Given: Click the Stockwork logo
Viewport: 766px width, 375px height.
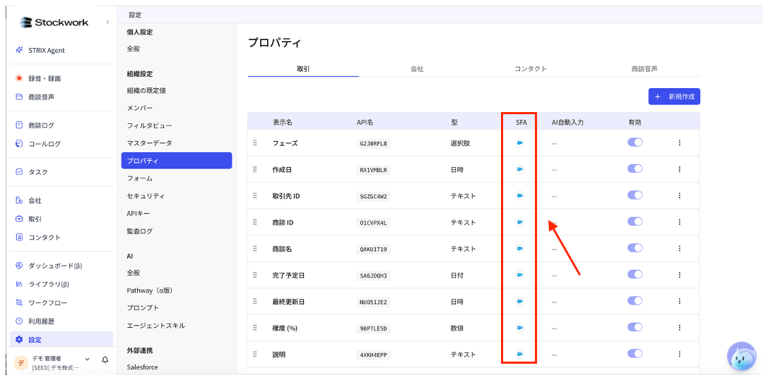Looking at the screenshot, I should 54,22.
